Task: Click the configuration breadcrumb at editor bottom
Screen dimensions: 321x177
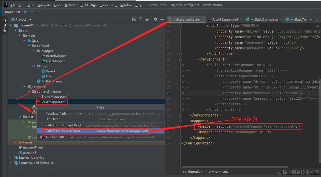Action: click(193, 172)
